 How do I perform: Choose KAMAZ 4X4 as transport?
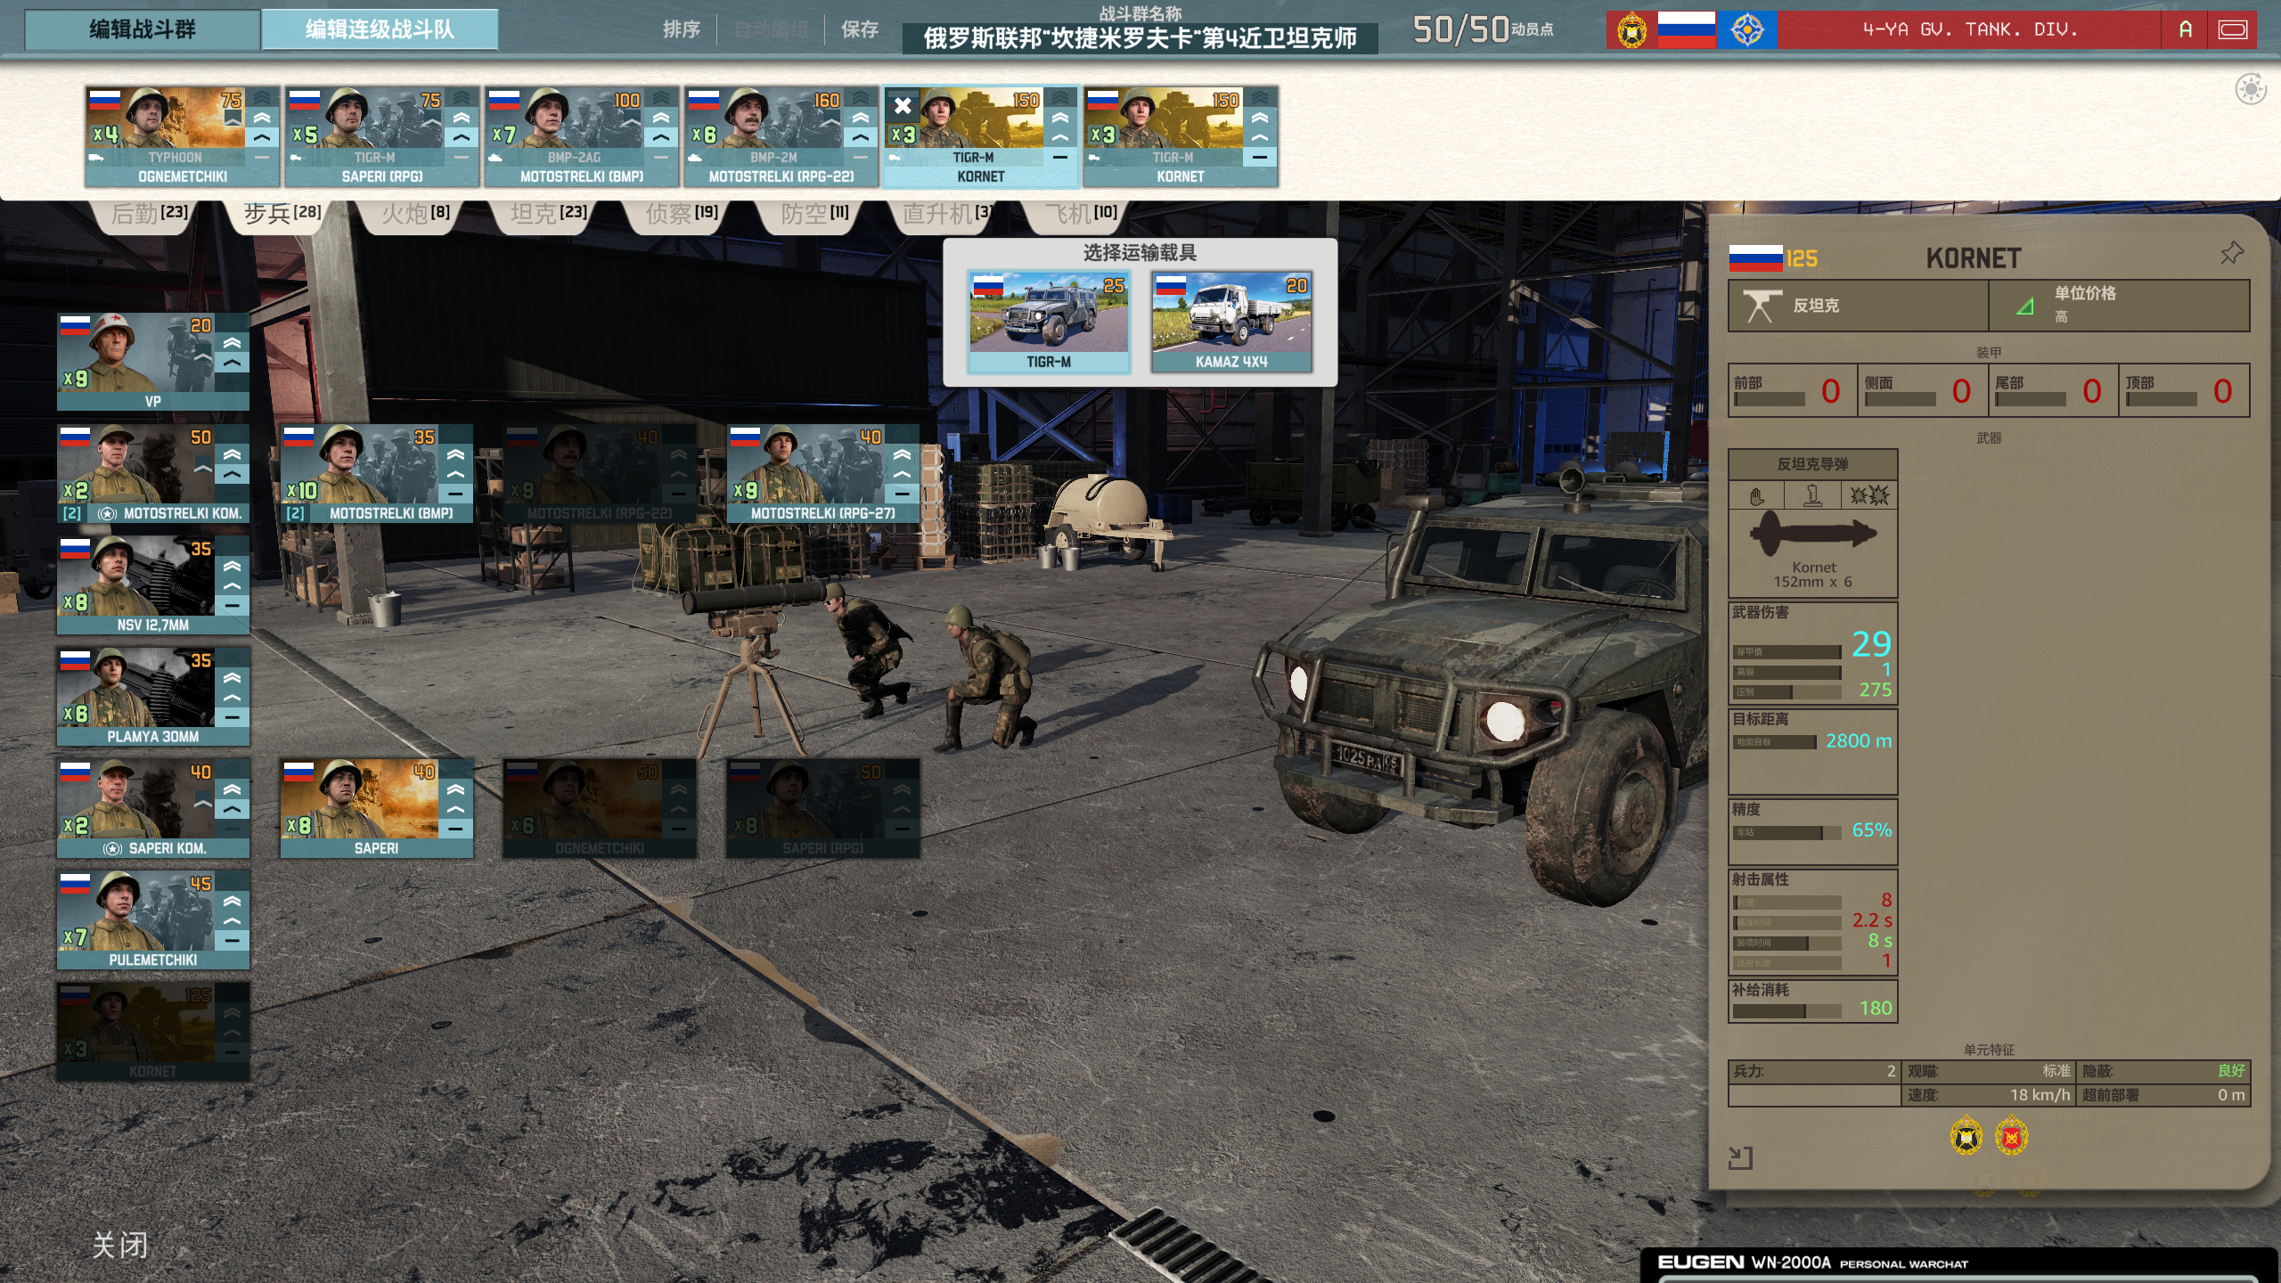[1231, 322]
